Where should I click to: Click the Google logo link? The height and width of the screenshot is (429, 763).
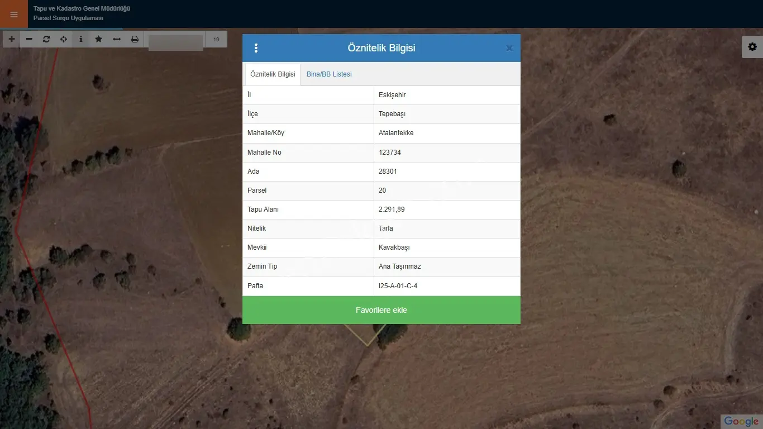pyautogui.click(x=741, y=421)
